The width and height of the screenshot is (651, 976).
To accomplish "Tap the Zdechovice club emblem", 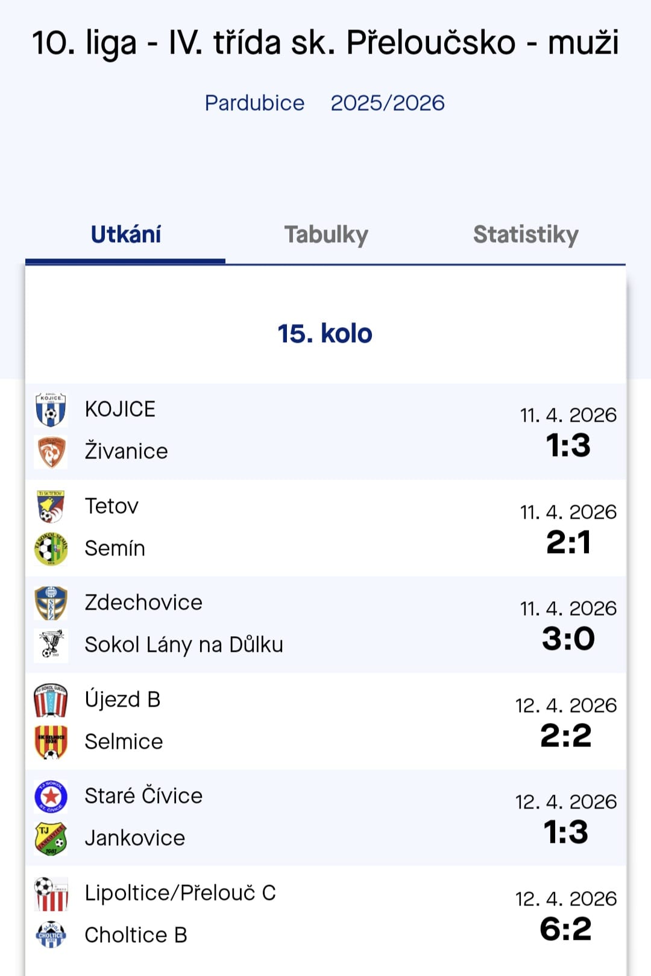I will click(51, 603).
